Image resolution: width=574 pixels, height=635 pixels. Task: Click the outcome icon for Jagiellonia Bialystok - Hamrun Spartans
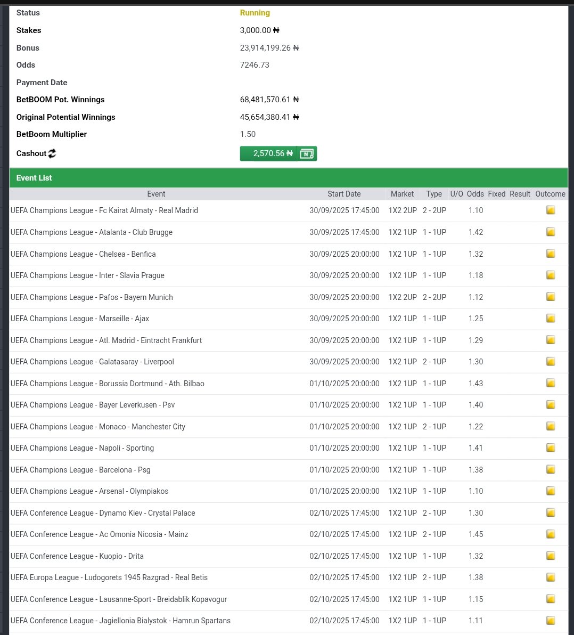(550, 620)
